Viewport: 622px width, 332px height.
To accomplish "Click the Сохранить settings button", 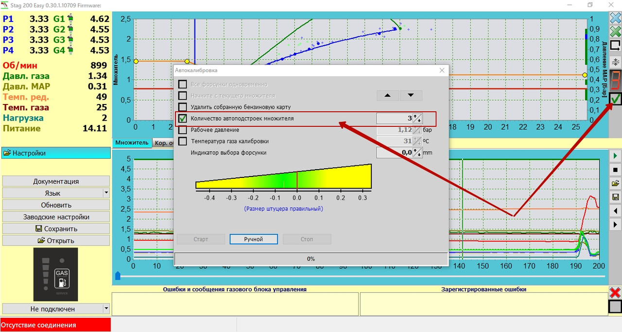I will pyautogui.click(x=56, y=228).
